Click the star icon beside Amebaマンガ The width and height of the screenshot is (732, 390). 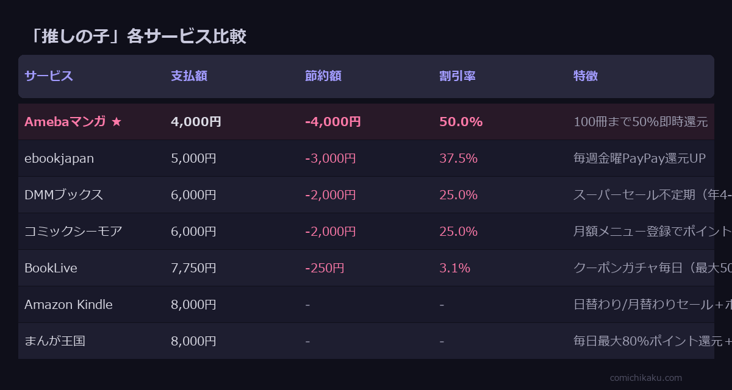tap(117, 122)
